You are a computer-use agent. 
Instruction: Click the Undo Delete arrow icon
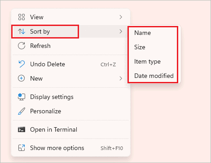click(x=22, y=64)
